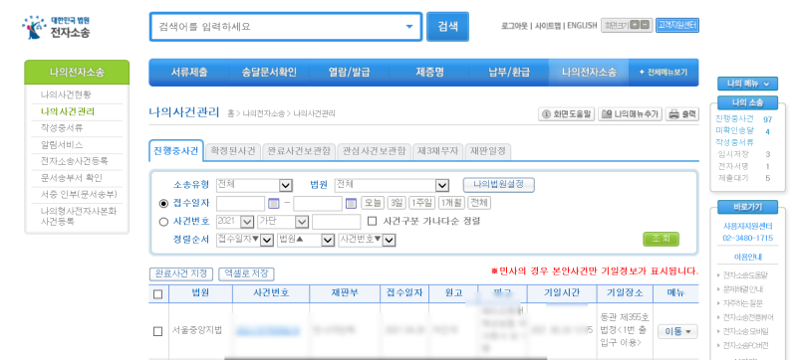Open 화면도움말 screen help
Screen dimensions: 797x360
point(566,114)
